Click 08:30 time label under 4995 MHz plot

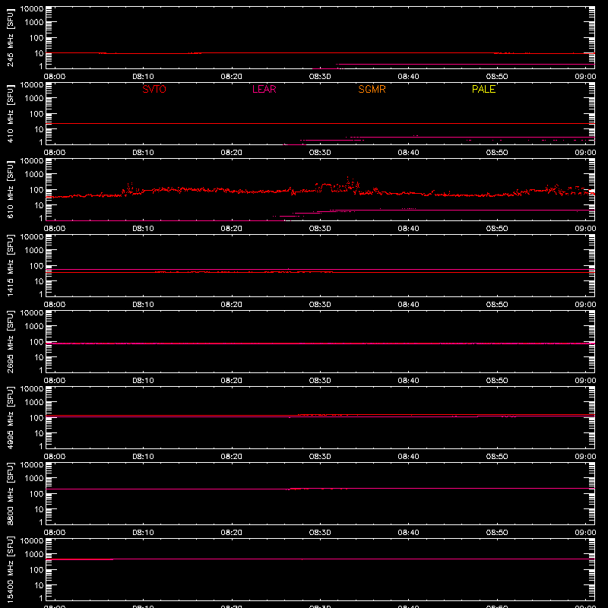[x=320, y=457]
